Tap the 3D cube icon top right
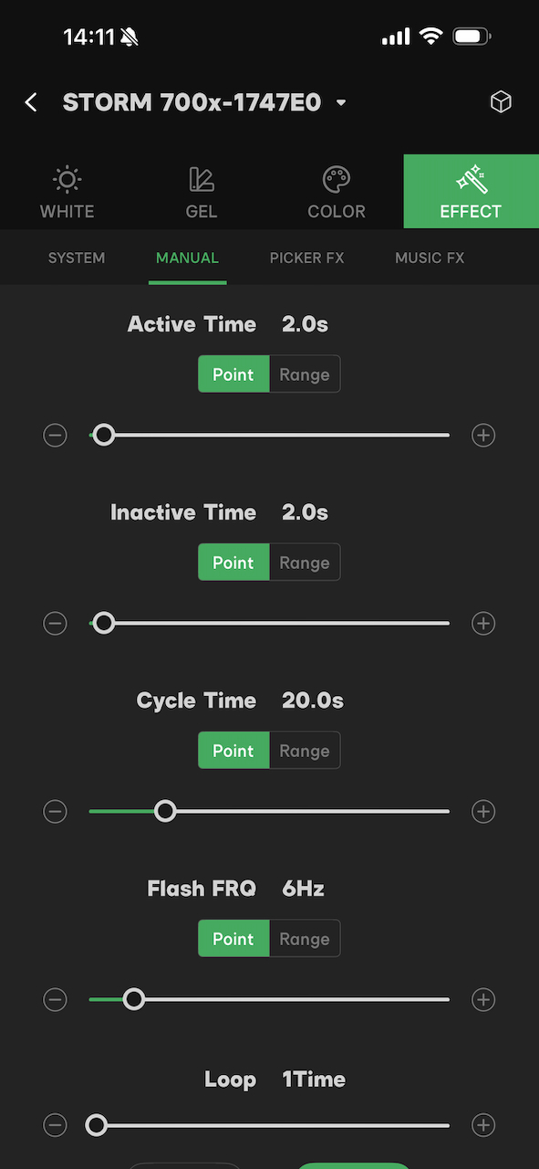The height and width of the screenshot is (1169, 539). click(x=501, y=101)
